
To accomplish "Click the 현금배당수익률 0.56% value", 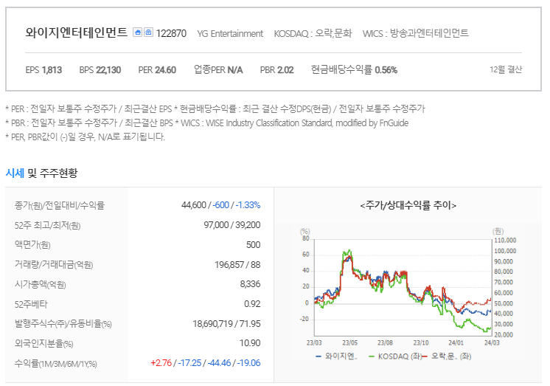I will tap(355, 70).
